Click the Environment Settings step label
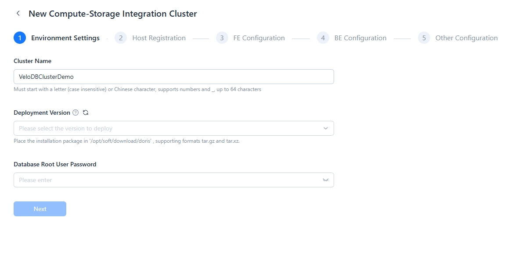Image resolution: width=507 pixels, height=271 pixels. pyautogui.click(x=65, y=38)
